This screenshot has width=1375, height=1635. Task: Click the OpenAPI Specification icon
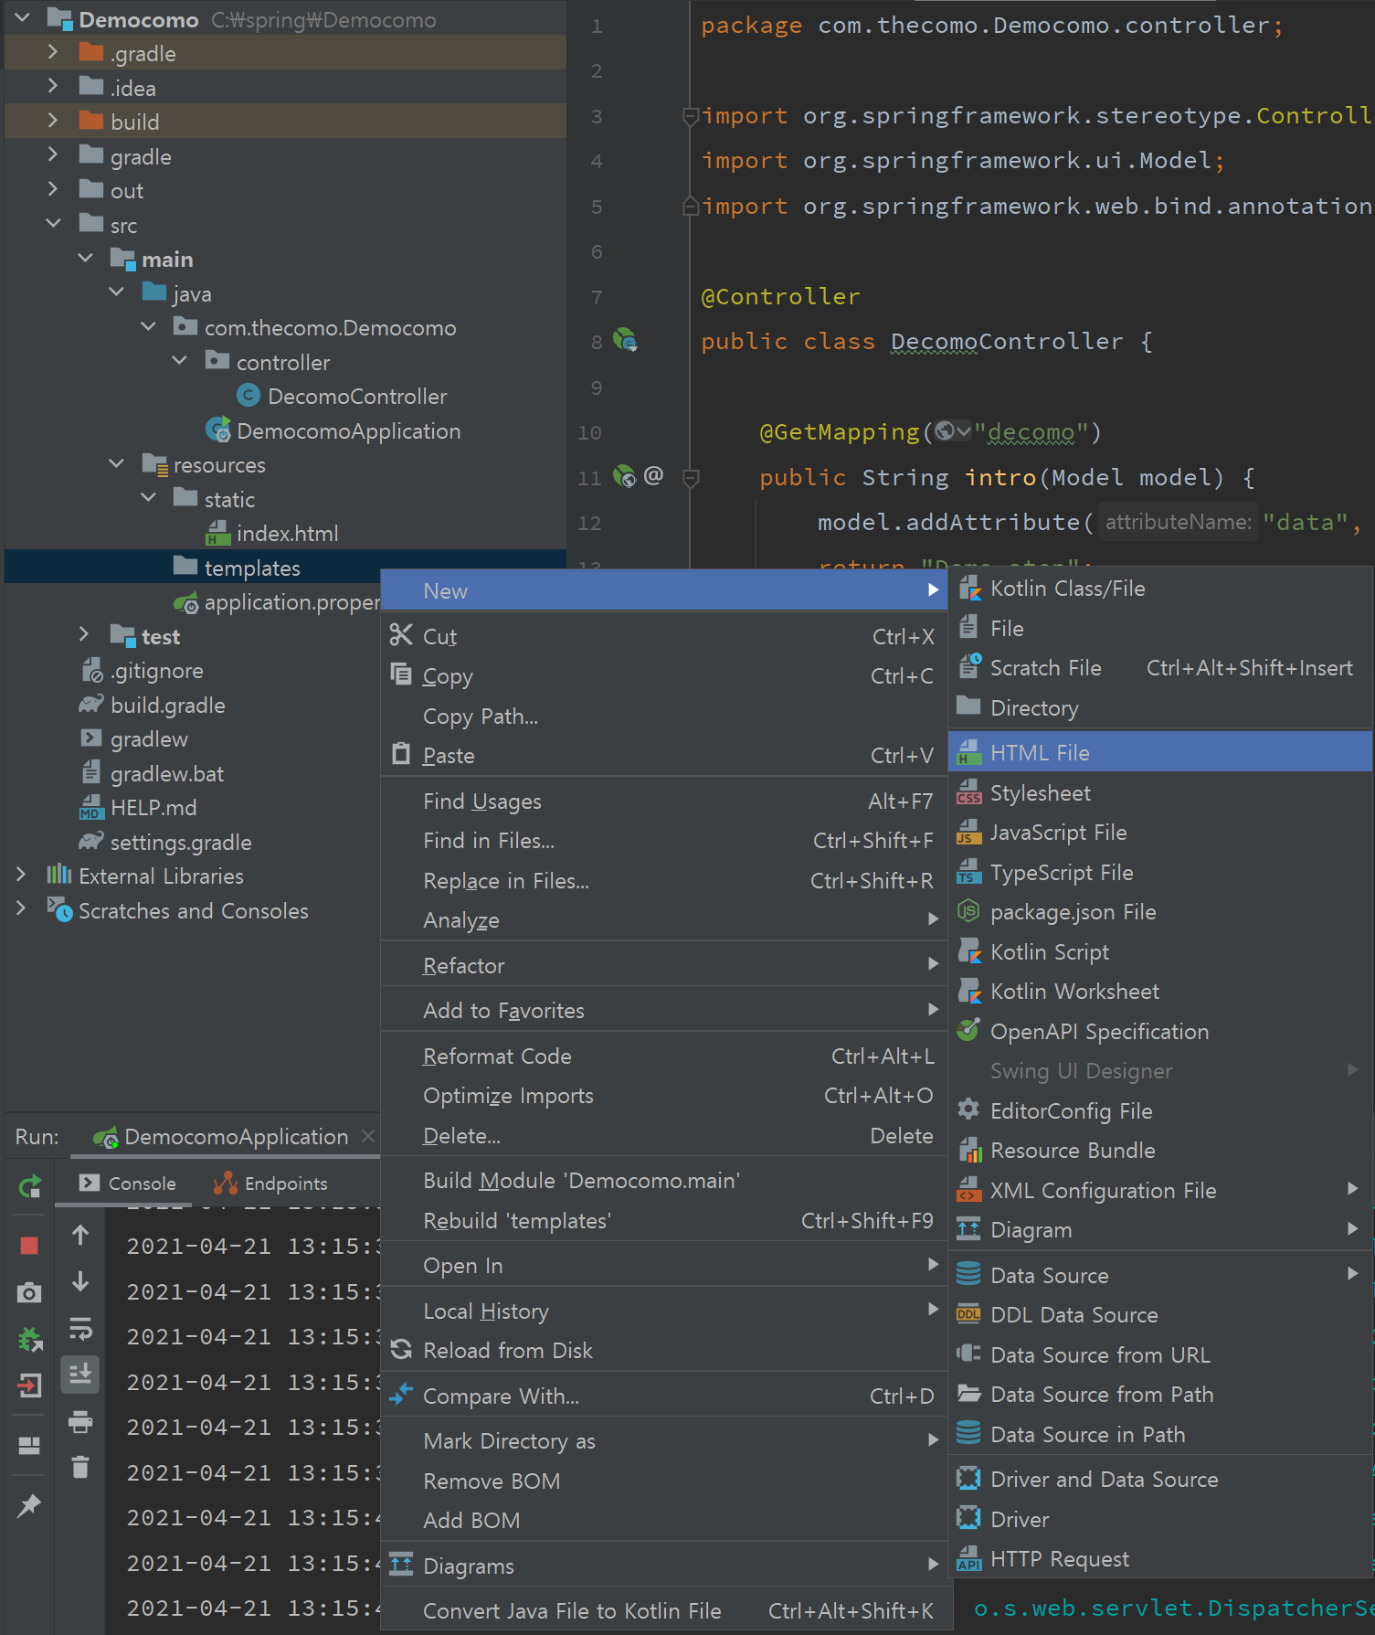[x=968, y=1030]
